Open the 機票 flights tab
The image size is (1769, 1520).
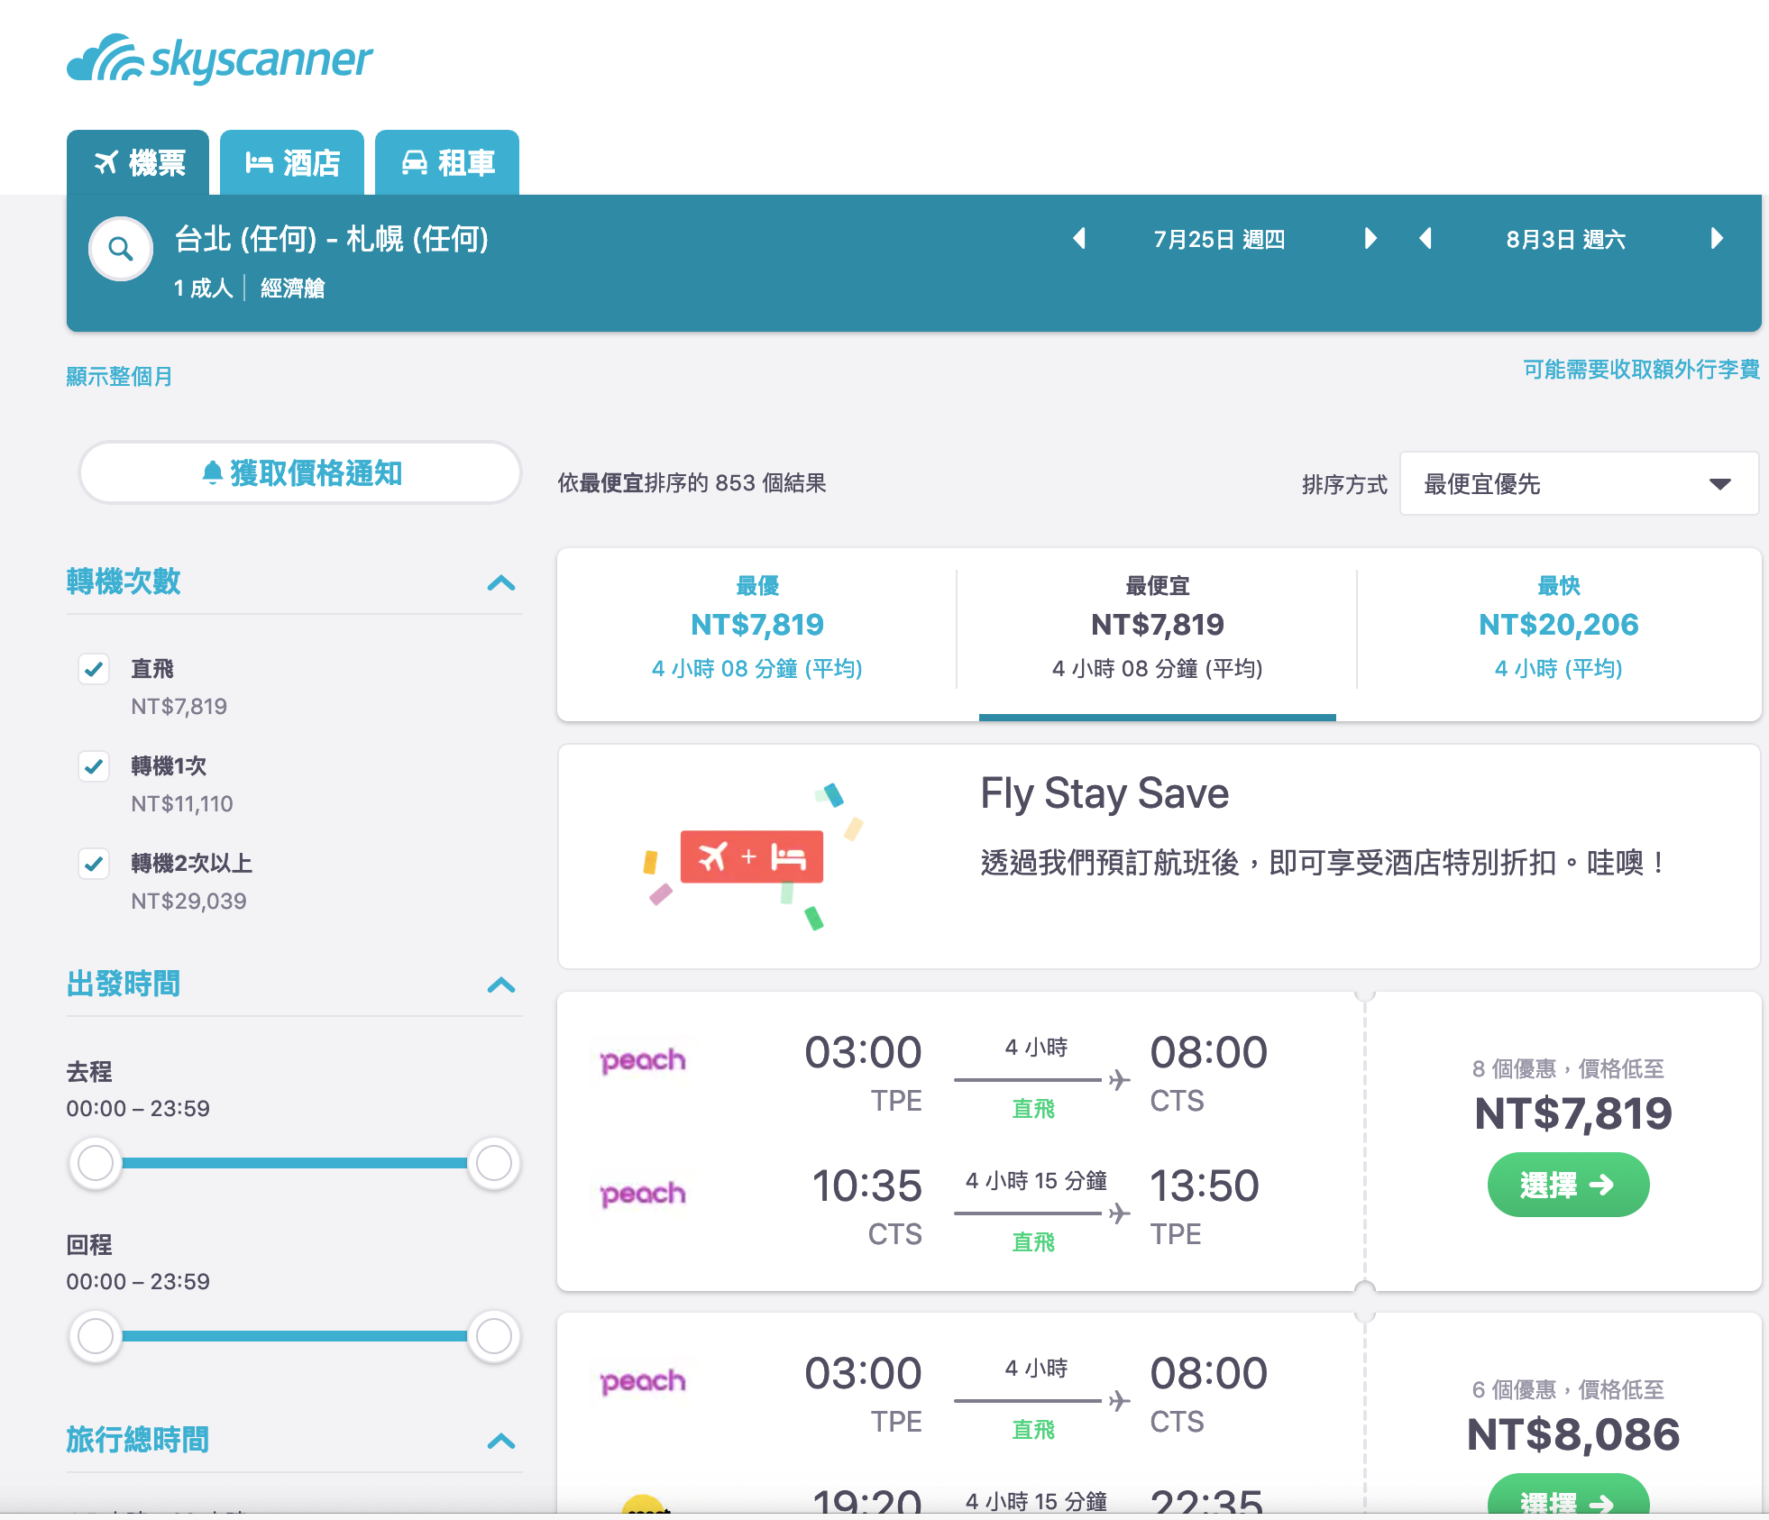138,162
